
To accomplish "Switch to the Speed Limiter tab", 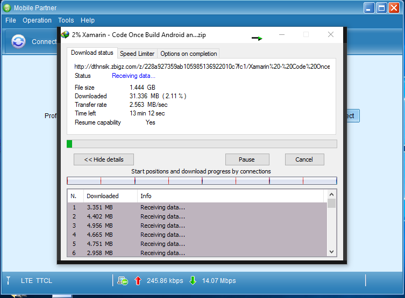I will tap(137, 54).
